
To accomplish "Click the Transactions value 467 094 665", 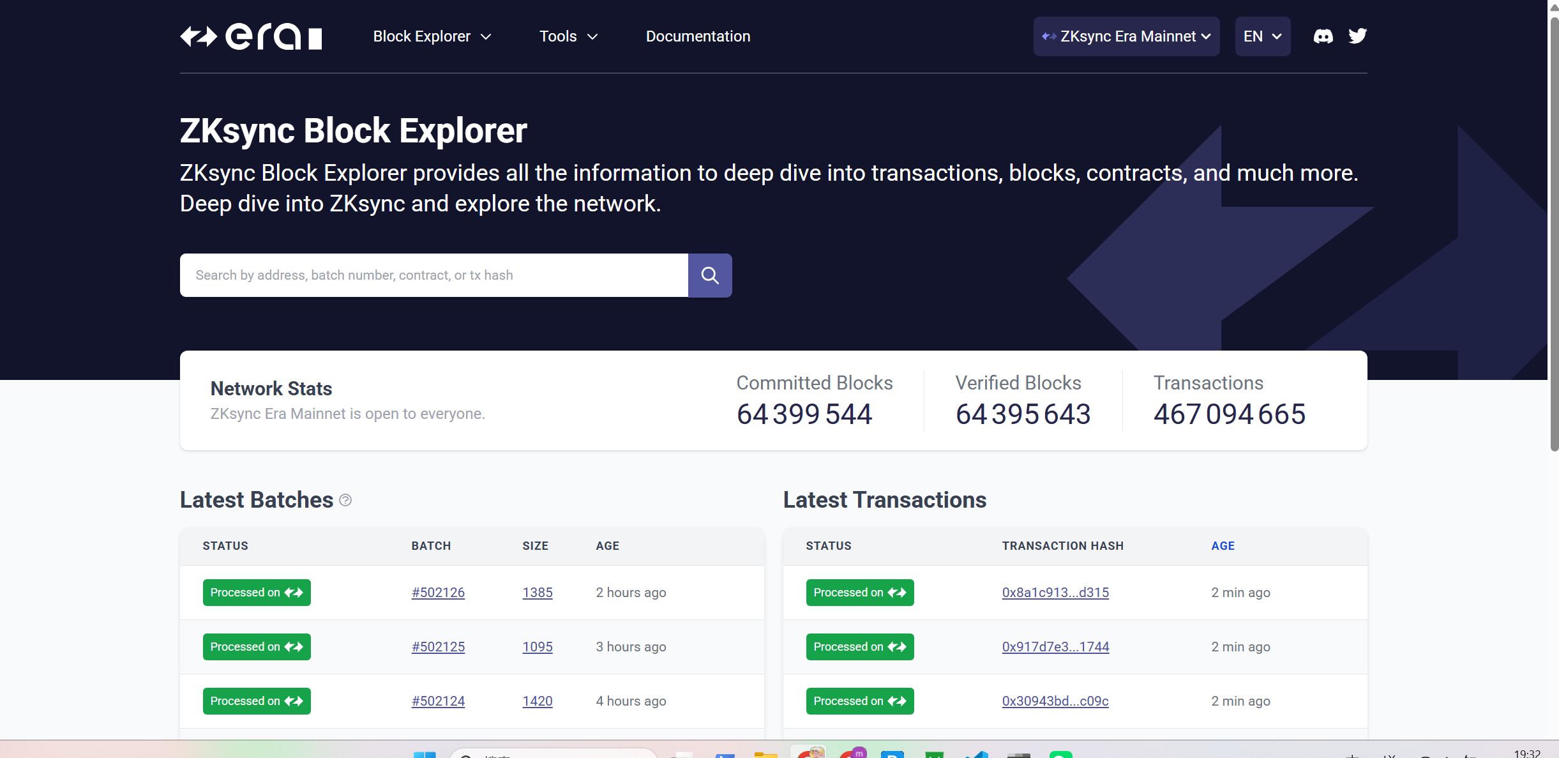I will [x=1229, y=414].
